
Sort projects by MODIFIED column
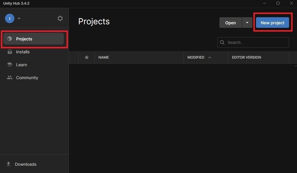click(196, 57)
